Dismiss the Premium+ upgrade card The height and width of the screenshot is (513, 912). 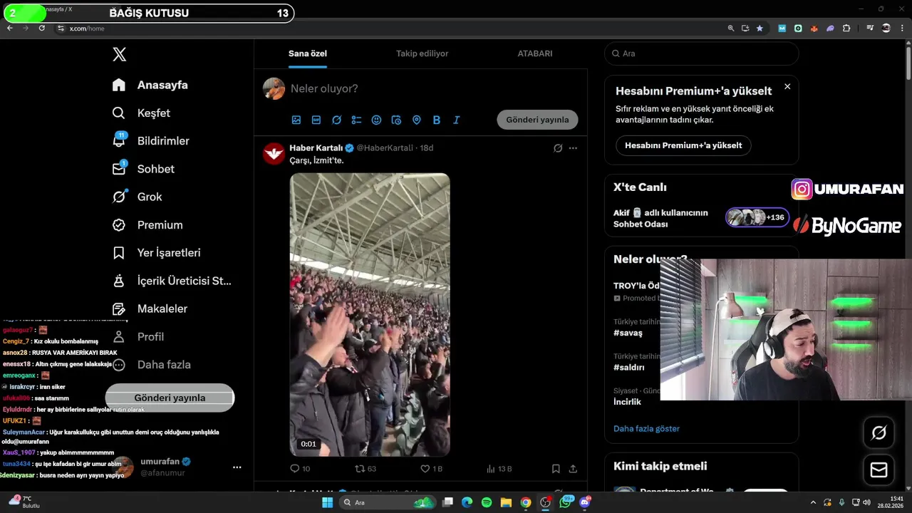click(x=787, y=86)
